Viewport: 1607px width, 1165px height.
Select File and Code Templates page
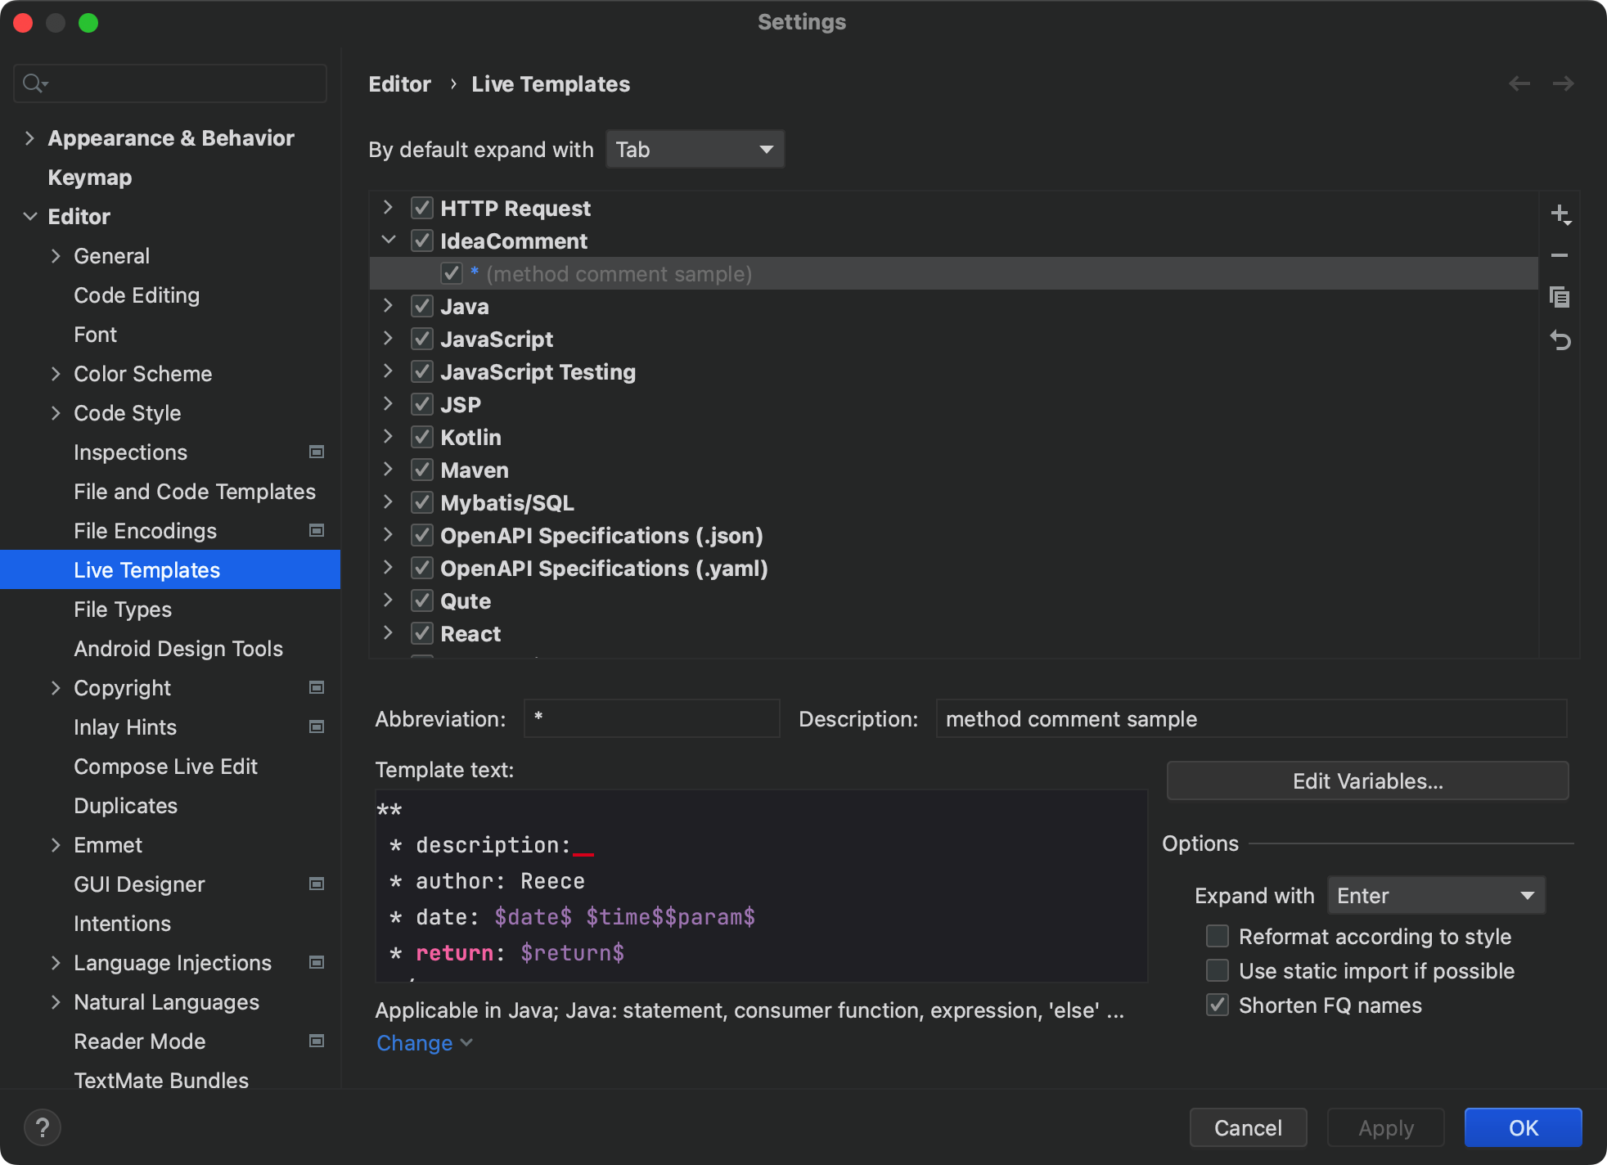[195, 491]
